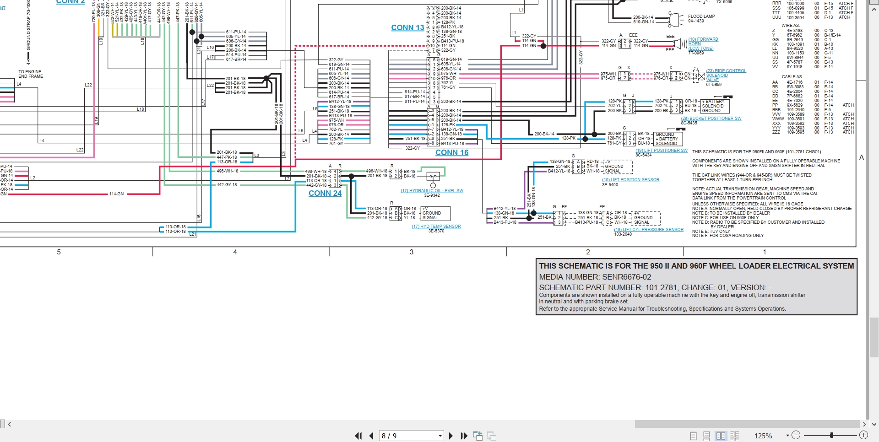Open the (19) Lift Position Sensor link
The height and width of the screenshot is (442, 879).
pos(631,180)
